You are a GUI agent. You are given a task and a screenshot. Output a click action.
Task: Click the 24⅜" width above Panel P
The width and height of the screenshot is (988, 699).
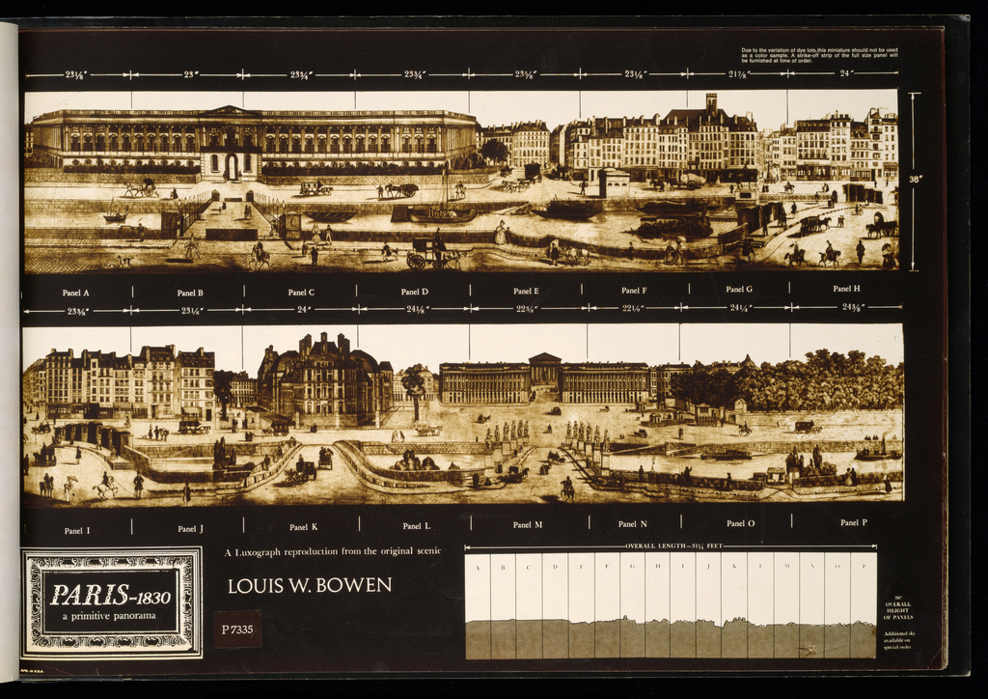pos(854,307)
